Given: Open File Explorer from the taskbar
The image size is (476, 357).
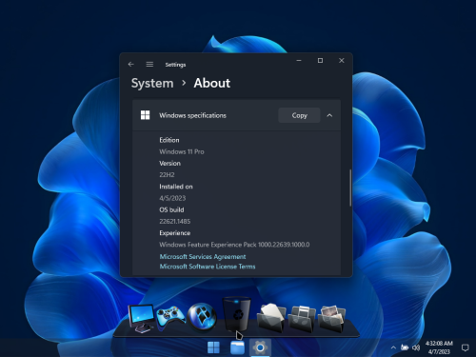Looking at the screenshot, I should pyautogui.click(x=237, y=347).
